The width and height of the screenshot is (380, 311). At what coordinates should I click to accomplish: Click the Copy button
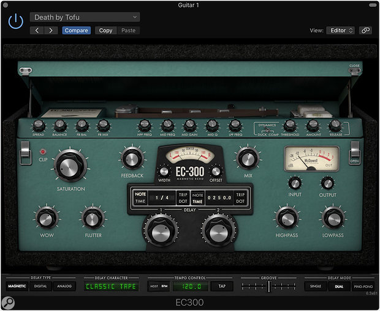(105, 30)
